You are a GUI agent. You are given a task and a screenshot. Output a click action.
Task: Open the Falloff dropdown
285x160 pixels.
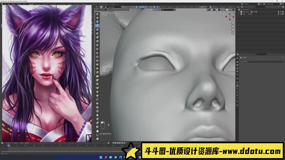[185, 7]
